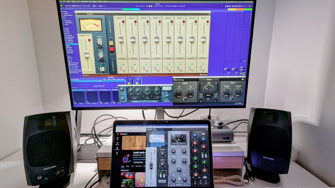The width and height of the screenshot is (335, 188).
Task: Toggle the red drive button on Group 8
Action: point(207,22)
